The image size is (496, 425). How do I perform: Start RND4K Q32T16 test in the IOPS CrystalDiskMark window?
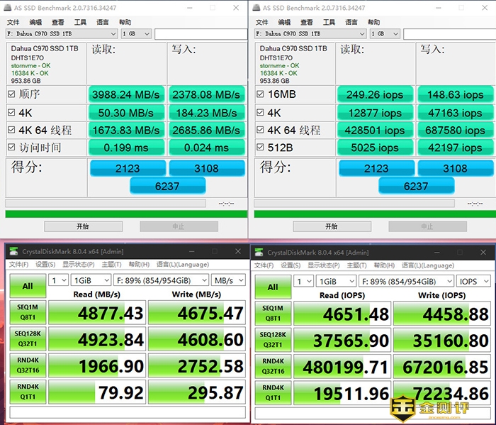point(273,365)
